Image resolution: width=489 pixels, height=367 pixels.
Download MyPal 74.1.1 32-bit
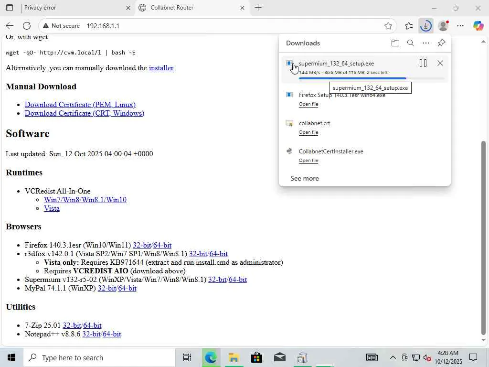(x=107, y=288)
